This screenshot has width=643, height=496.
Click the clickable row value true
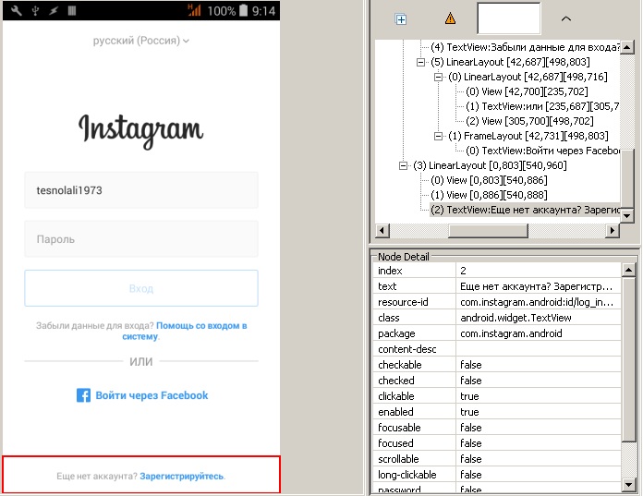(x=469, y=396)
